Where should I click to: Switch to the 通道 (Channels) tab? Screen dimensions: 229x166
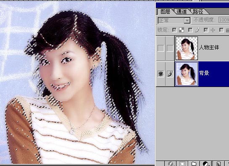point(182,11)
